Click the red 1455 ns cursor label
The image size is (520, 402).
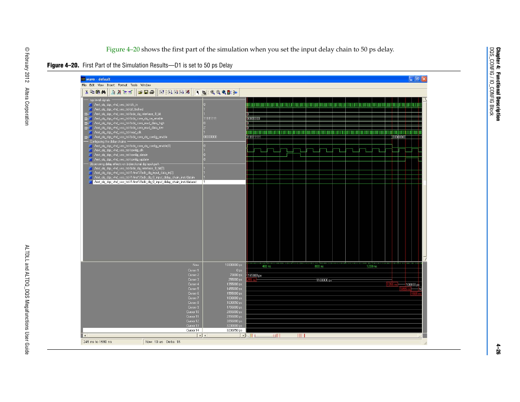coord(405,289)
